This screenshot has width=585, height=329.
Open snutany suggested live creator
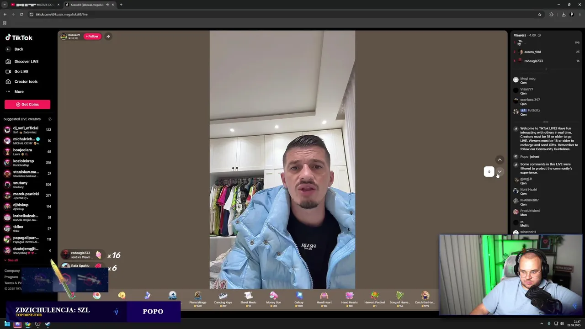(x=27, y=185)
